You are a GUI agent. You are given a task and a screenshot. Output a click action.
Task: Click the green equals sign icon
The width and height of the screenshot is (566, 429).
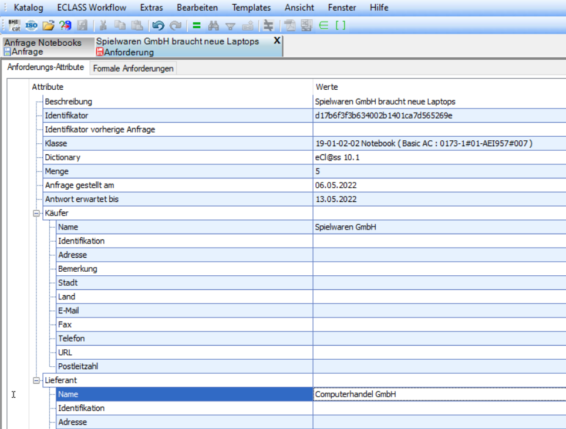197,25
